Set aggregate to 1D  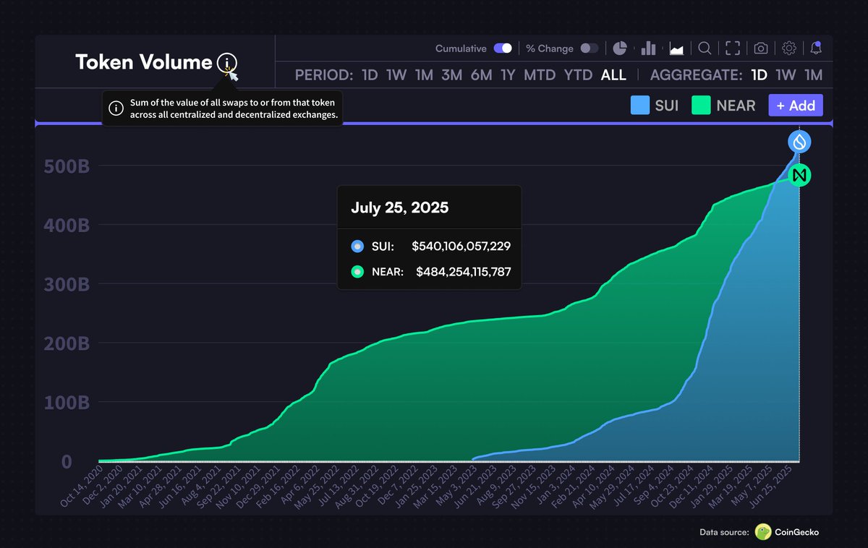(x=759, y=75)
